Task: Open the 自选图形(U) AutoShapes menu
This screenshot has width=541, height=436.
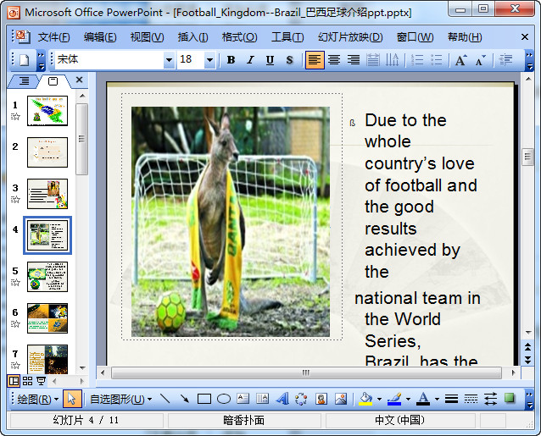Action: click(x=120, y=399)
